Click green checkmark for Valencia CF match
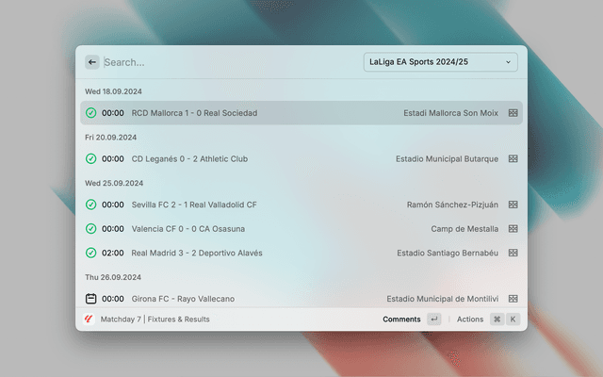The image size is (603, 377). [91, 229]
